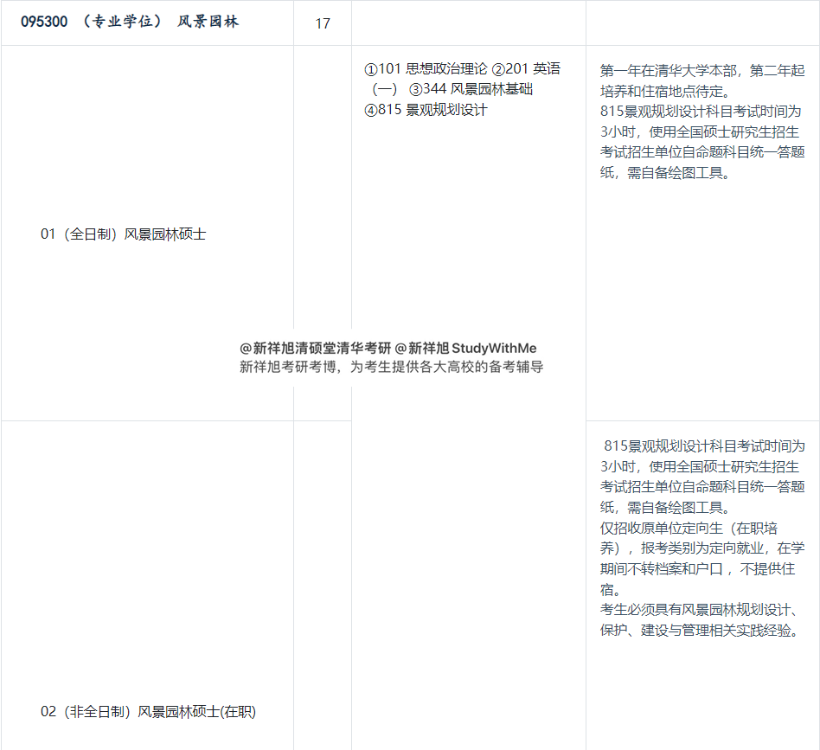Click exam subject '①101 思想政治理论'

(426, 68)
